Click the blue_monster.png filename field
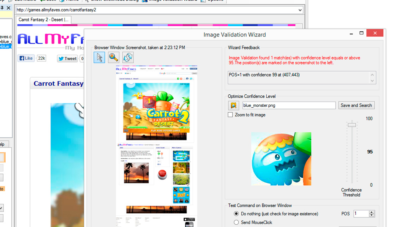 pyautogui.click(x=289, y=105)
